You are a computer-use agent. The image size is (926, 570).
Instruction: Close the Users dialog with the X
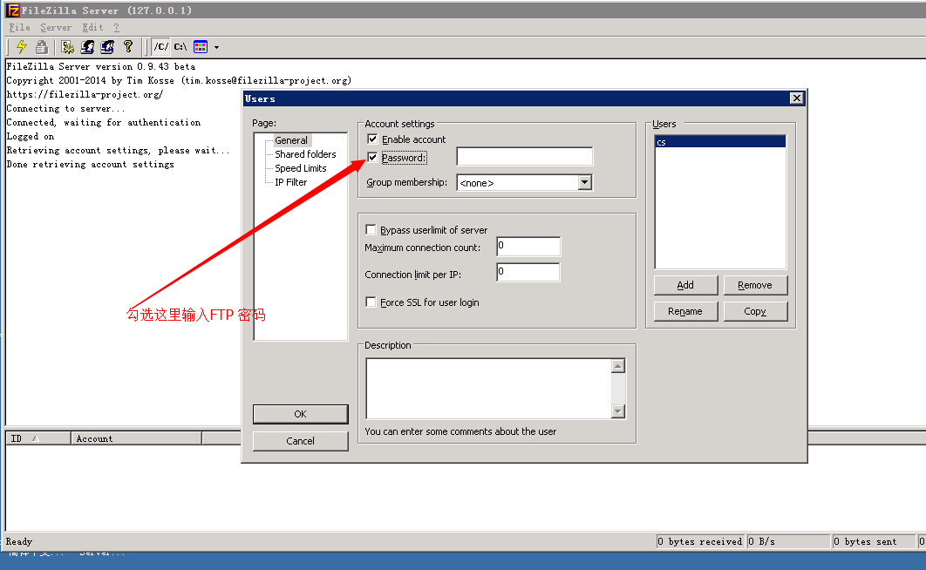click(x=797, y=98)
